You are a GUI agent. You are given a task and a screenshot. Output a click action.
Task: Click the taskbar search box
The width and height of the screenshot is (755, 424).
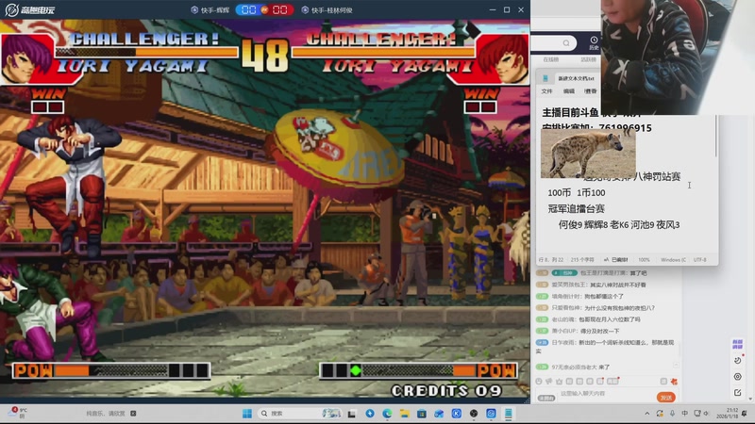pyautogui.click(x=299, y=414)
